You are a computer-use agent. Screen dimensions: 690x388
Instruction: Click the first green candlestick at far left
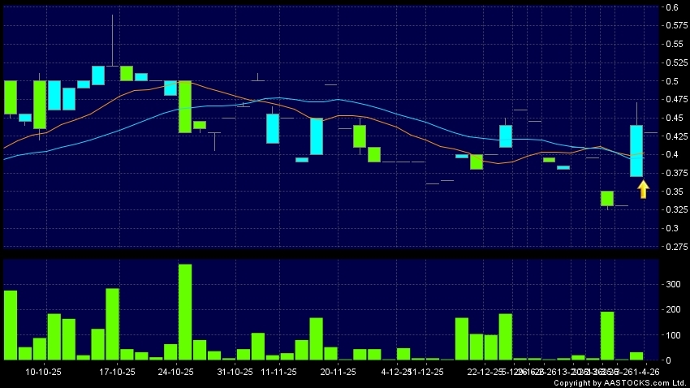11,97
